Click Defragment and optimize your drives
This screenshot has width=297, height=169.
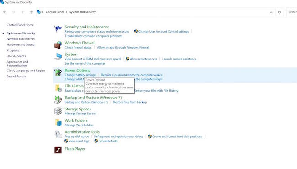click(119, 136)
